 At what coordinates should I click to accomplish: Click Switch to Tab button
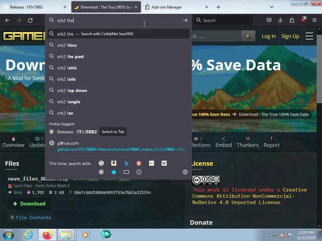tap(113, 131)
